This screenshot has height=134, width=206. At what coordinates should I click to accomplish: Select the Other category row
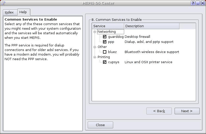tap(102, 47)
